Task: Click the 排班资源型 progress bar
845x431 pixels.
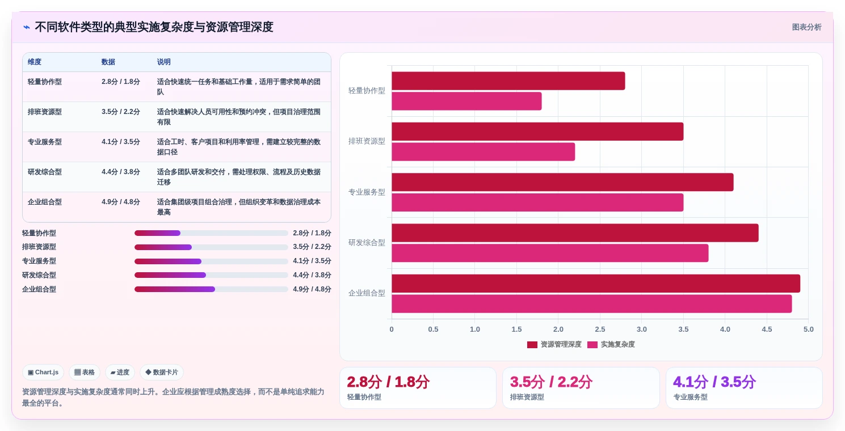Action: pyautogui.click(x=211, y=247)
